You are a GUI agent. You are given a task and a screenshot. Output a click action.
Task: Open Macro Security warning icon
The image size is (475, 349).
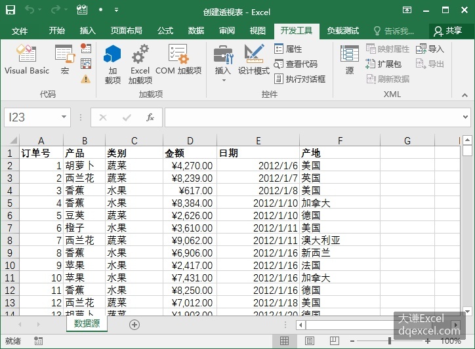click(x=86, y=79)
